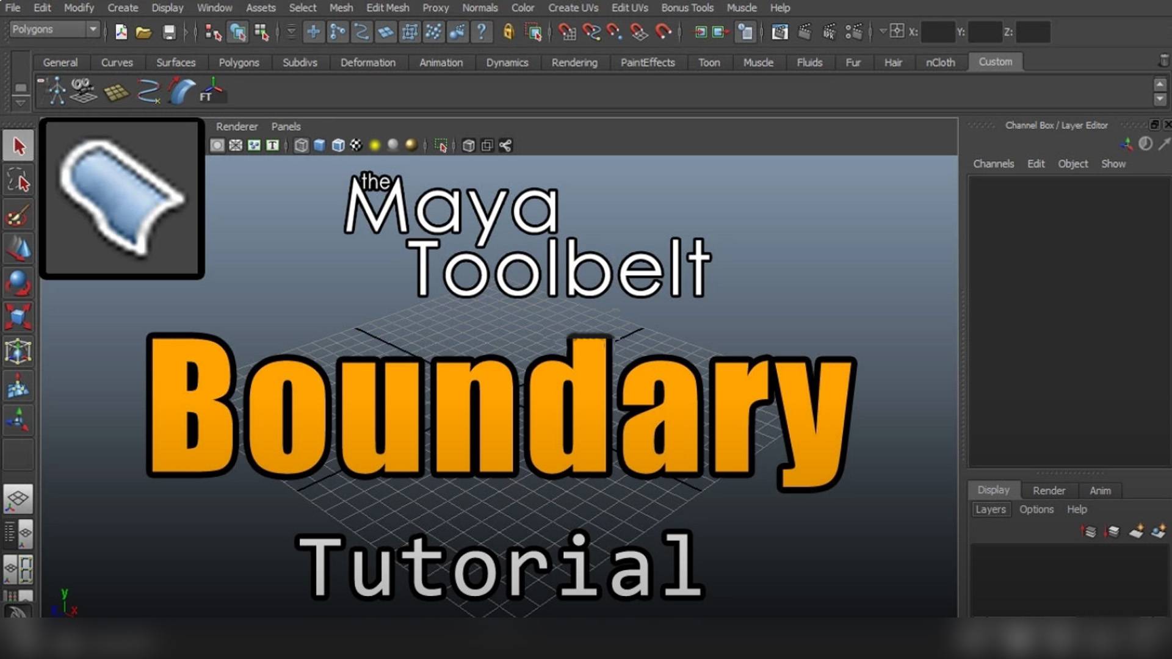Open the Polygons menu set dropdown
The height and width of the screenshot is (659, 1172).
54,29
